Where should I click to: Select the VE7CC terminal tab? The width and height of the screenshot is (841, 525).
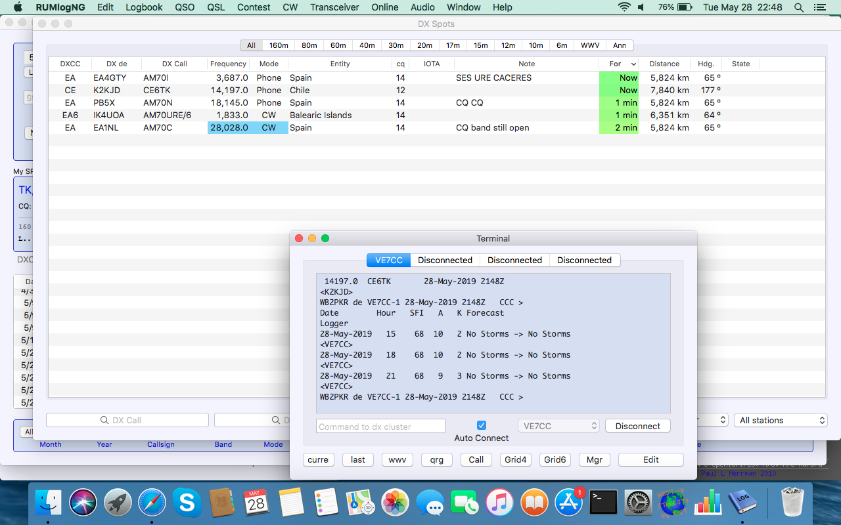pos(389,260)
